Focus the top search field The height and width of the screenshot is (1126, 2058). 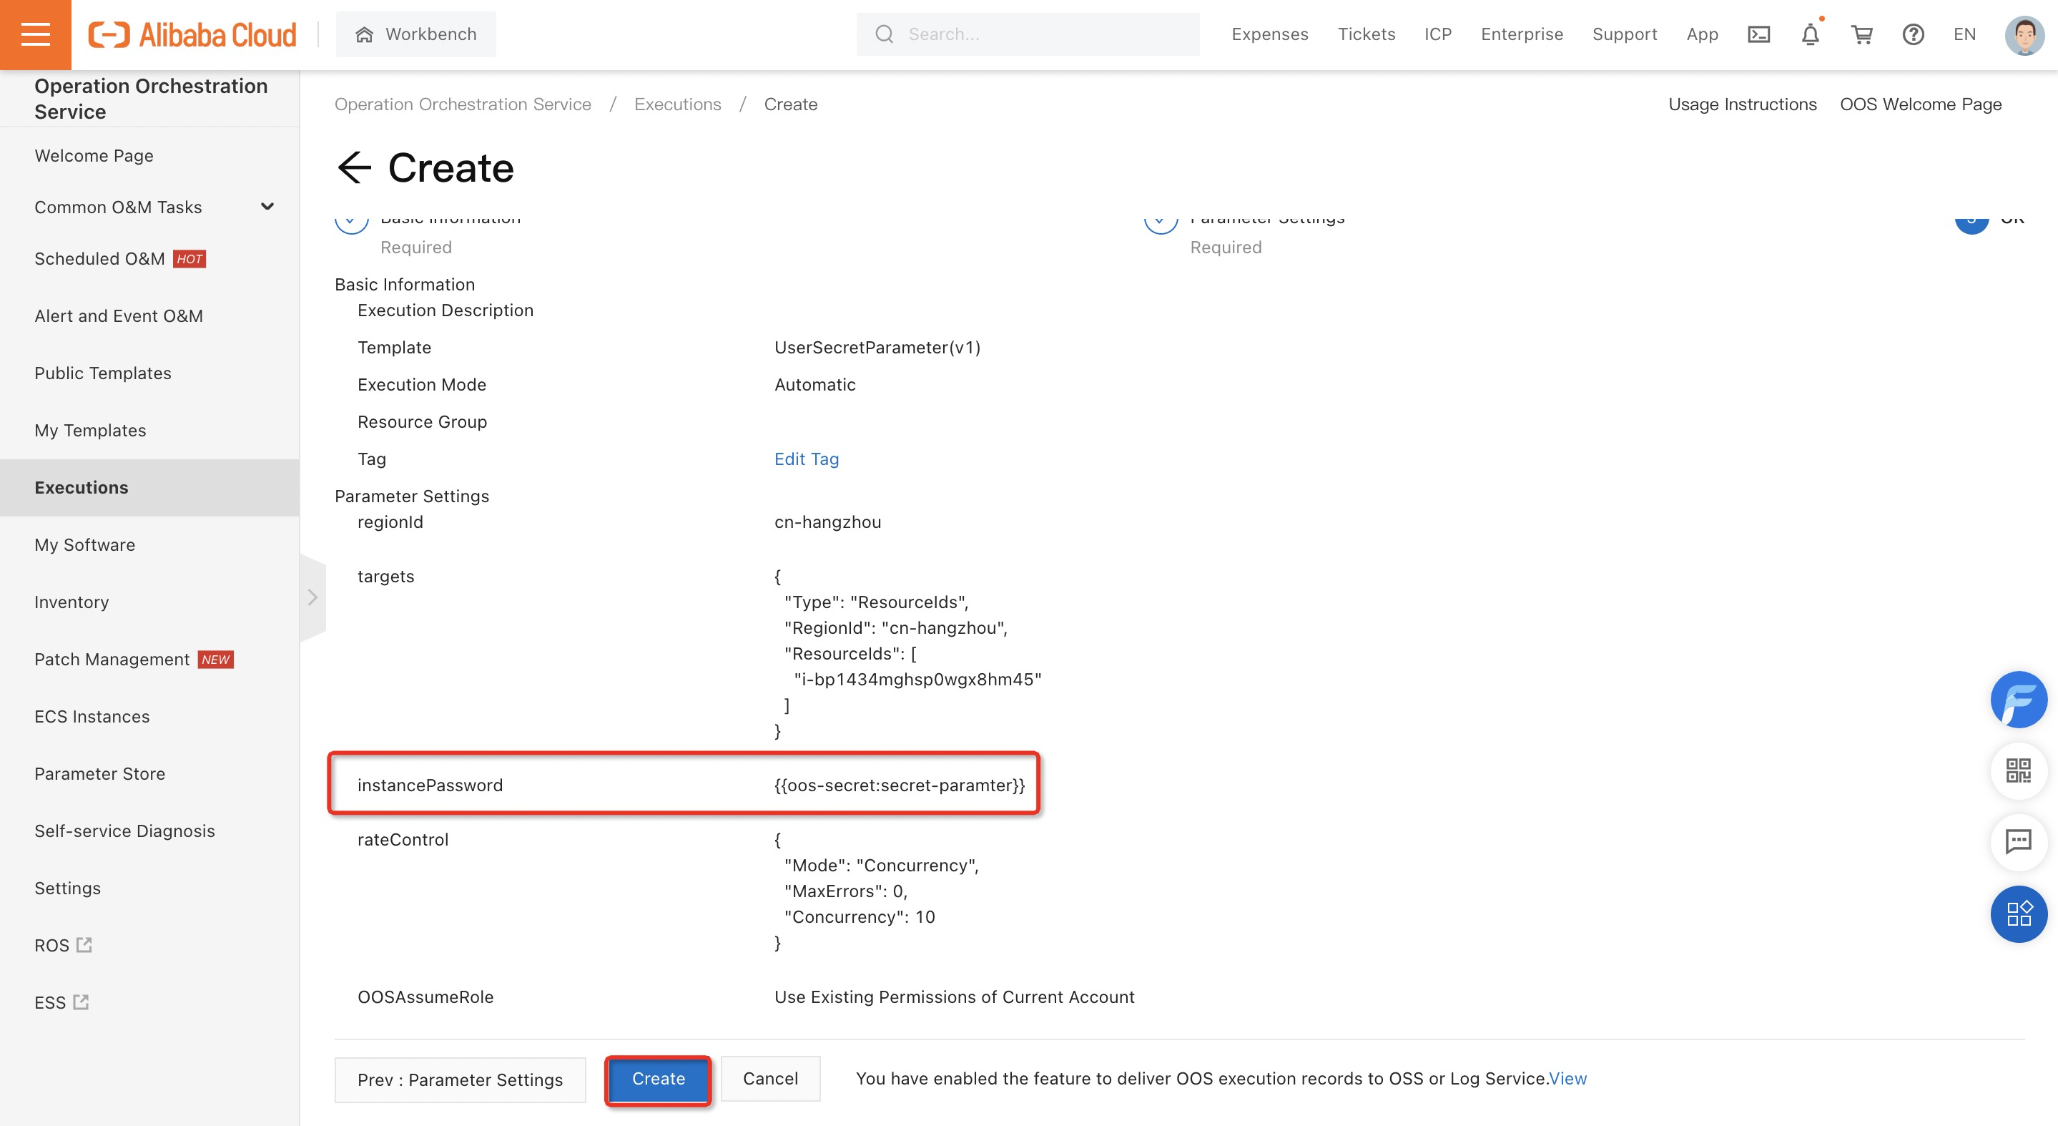(1028, 34)
